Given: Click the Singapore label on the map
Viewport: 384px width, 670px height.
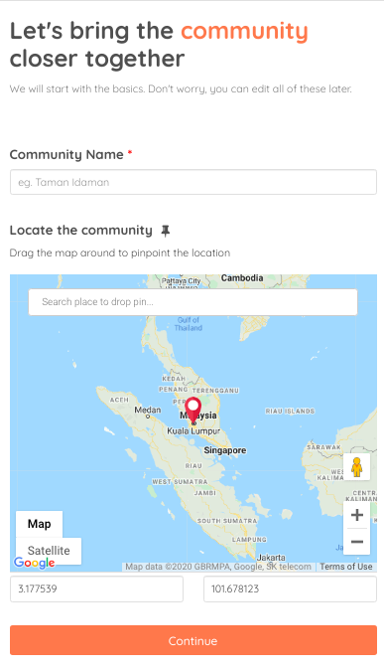Looking at the screenshot, I should point(225,450).
